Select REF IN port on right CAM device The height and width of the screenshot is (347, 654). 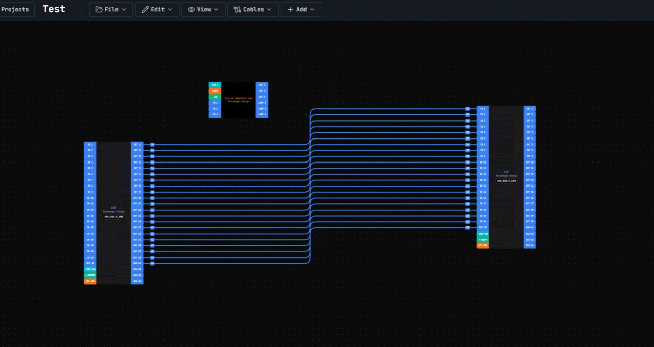pos(483,228)
